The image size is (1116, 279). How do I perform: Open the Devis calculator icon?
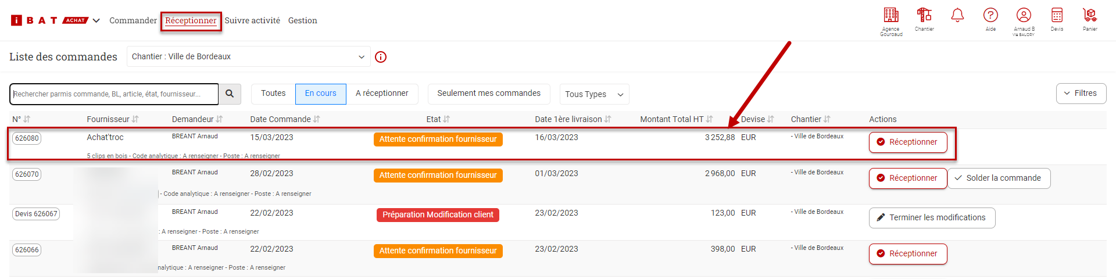(1057, 16)
